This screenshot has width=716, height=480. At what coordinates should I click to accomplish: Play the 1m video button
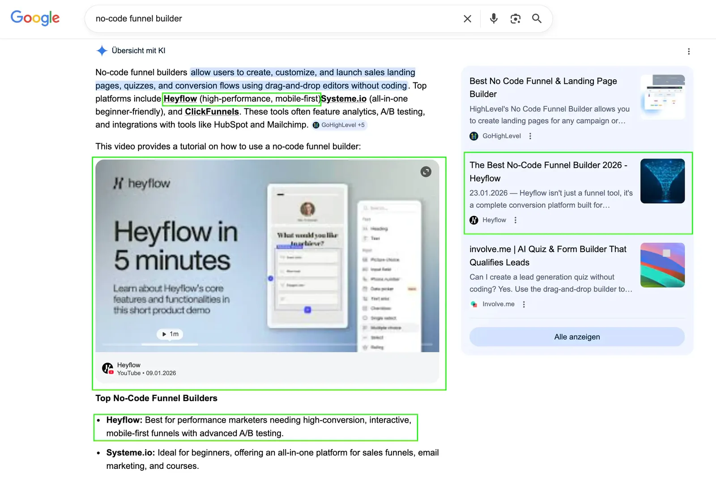coord(170,334)
